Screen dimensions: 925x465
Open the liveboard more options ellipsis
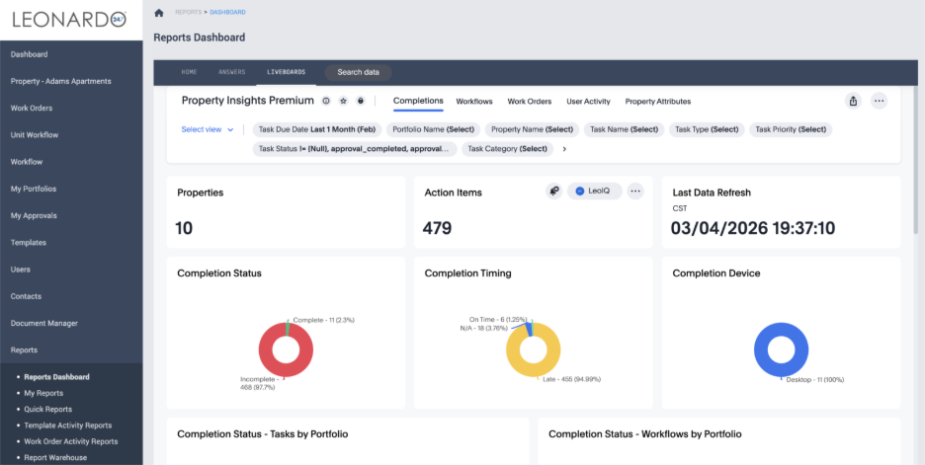point(879,101)
